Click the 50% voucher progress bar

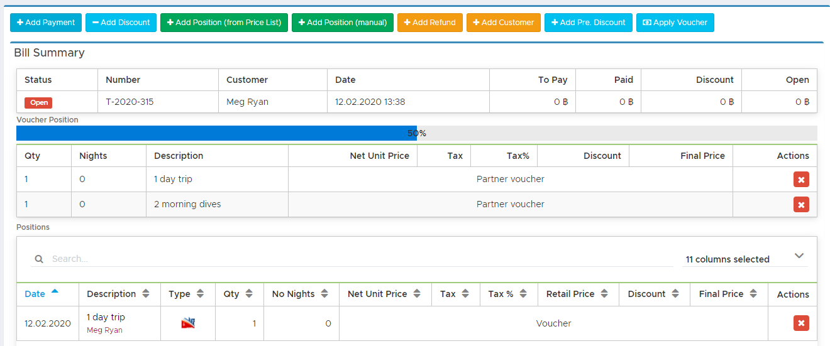pyautogui.click(x=417, y=133)
